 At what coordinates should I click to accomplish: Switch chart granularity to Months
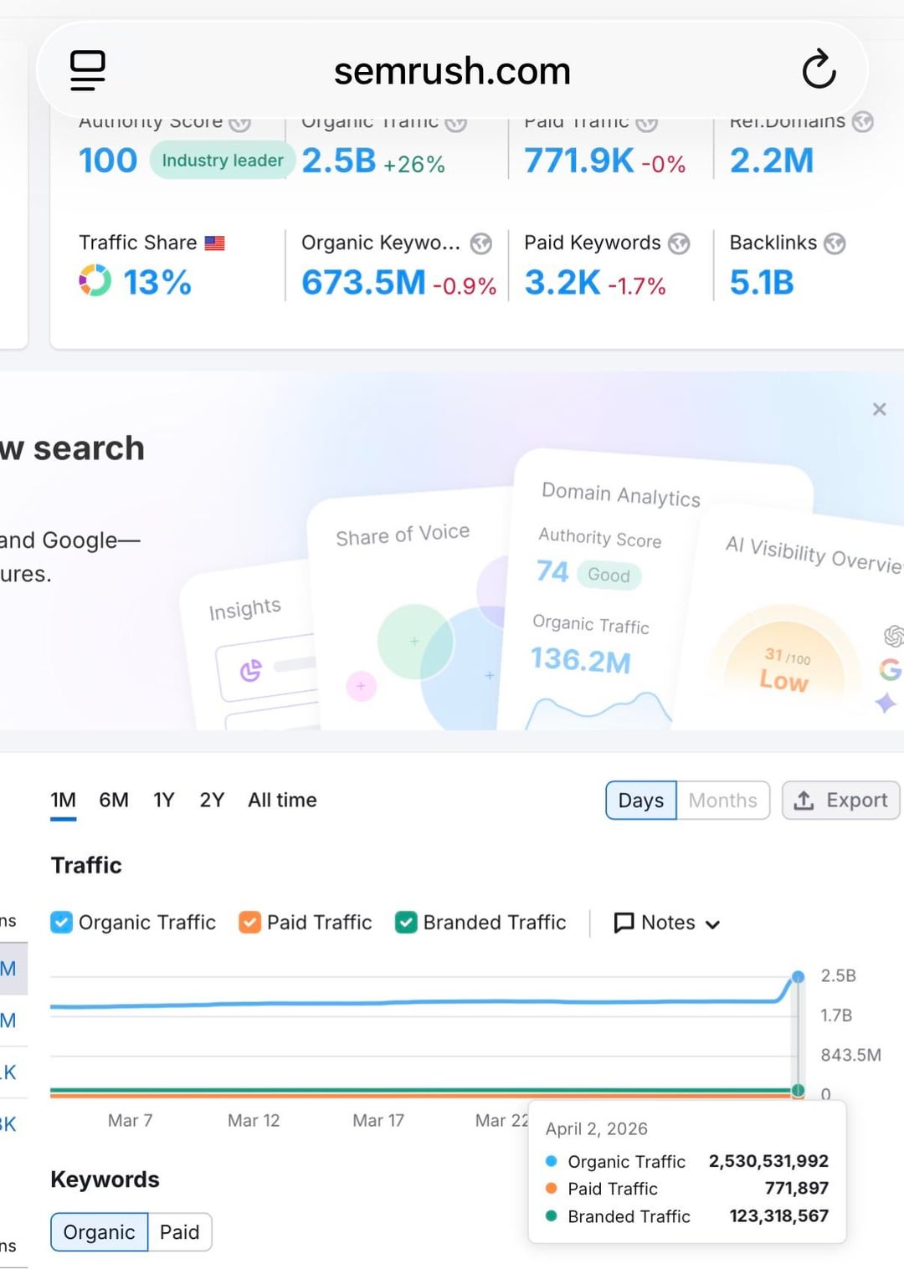[722, 801]
